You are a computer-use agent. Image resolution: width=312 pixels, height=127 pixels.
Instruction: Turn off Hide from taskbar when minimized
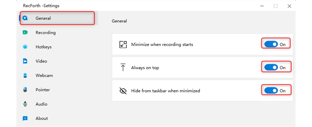tap(271, 91)
